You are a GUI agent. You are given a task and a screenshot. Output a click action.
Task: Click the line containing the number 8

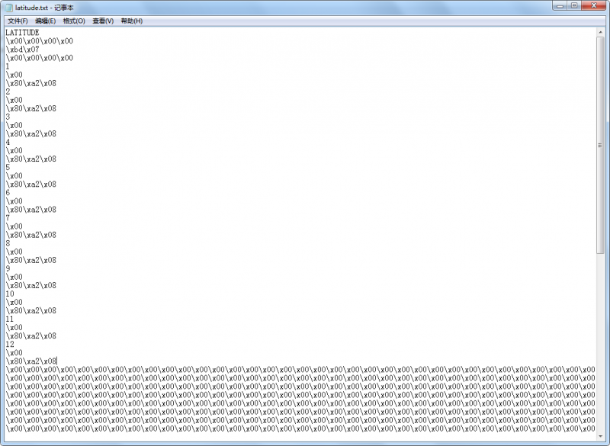coord(8,243)
